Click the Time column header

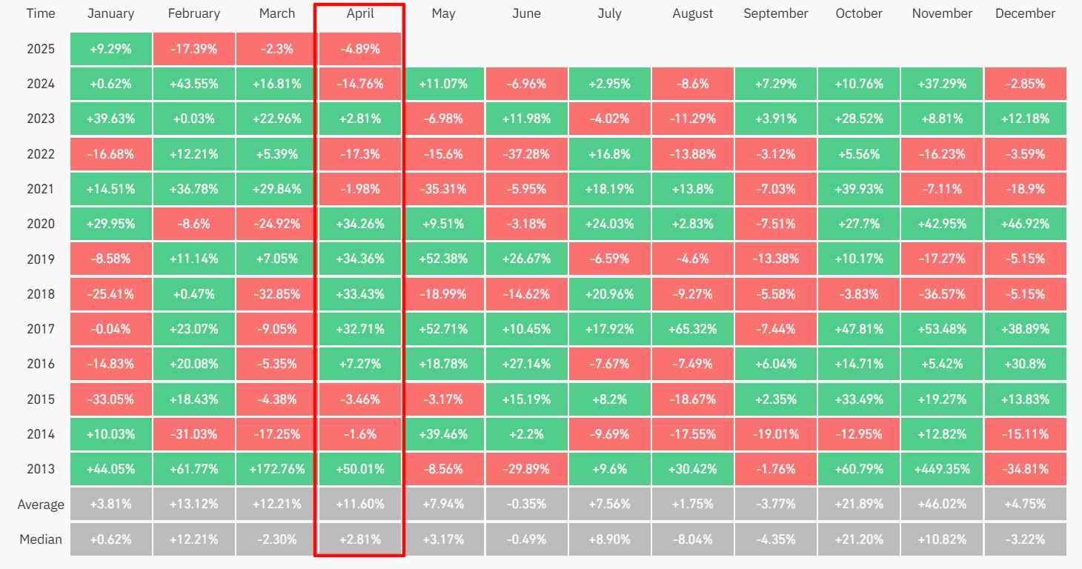coord(40,13)
